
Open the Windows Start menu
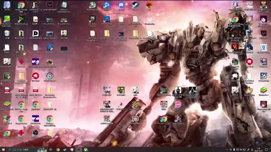click(3, 149)
